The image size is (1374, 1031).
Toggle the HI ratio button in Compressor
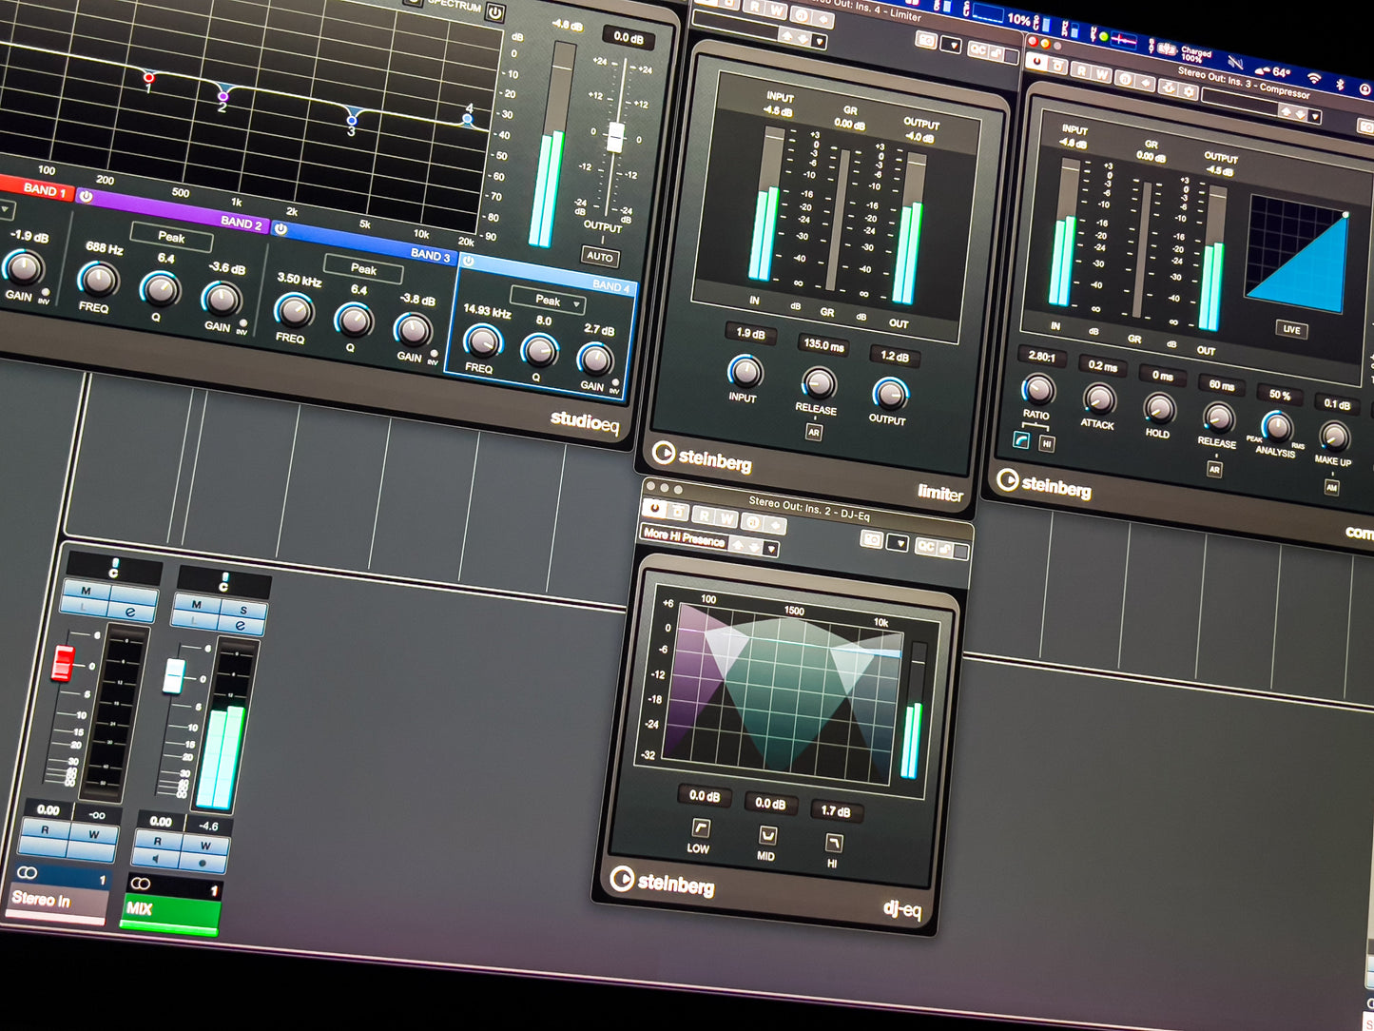(1047, 443)
